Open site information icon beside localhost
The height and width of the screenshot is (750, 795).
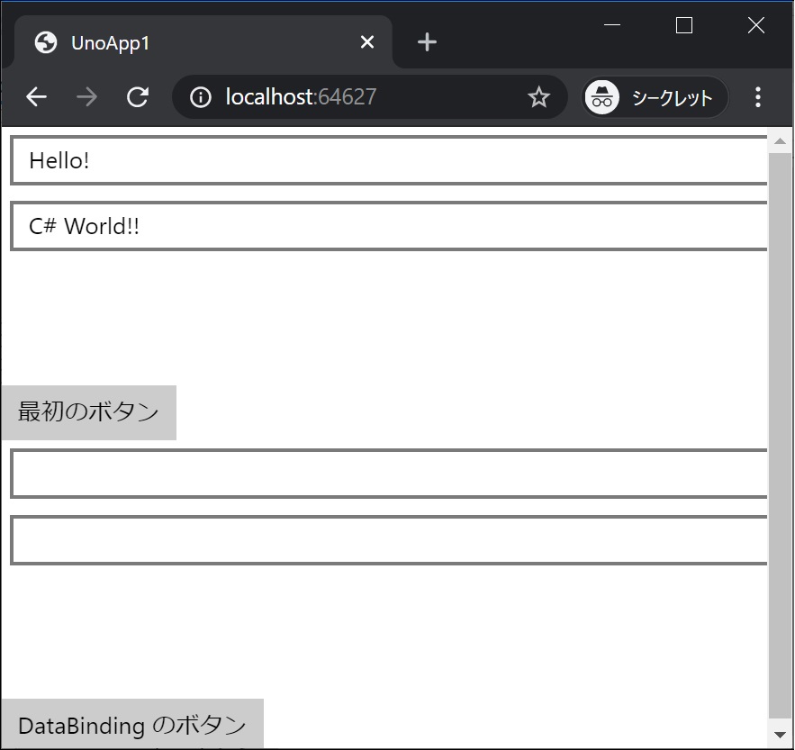200,97
